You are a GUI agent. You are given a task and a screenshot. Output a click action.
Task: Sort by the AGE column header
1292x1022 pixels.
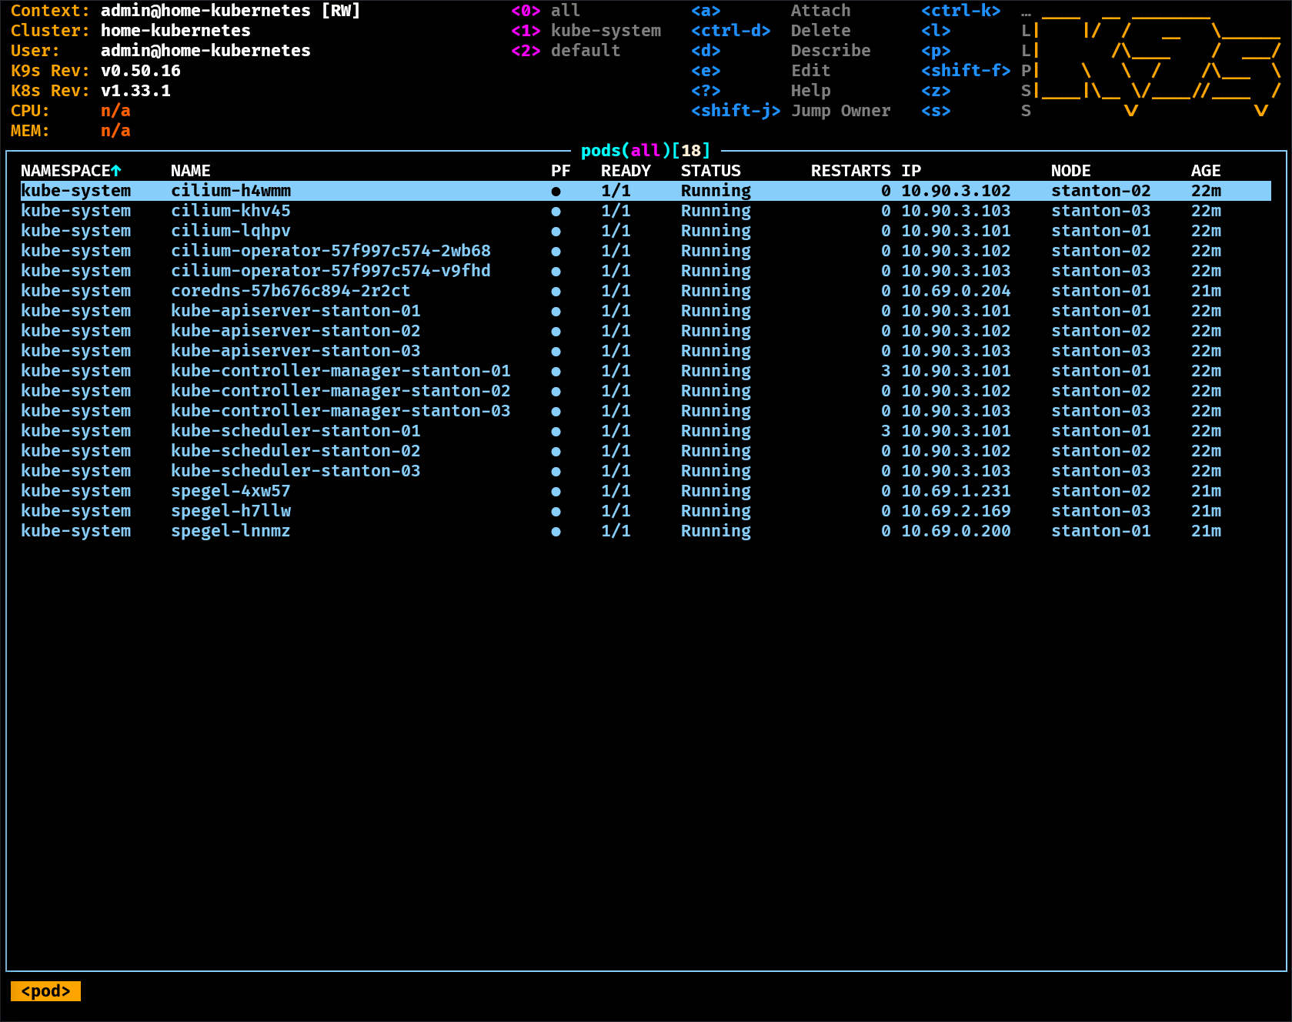tap(1205, 171)
